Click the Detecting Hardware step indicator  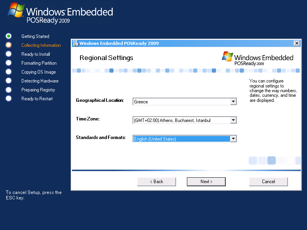click(9, 81)
